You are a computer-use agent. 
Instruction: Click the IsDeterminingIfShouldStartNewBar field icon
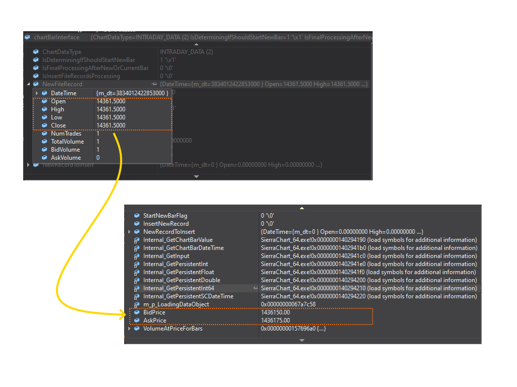click(36, 60)
